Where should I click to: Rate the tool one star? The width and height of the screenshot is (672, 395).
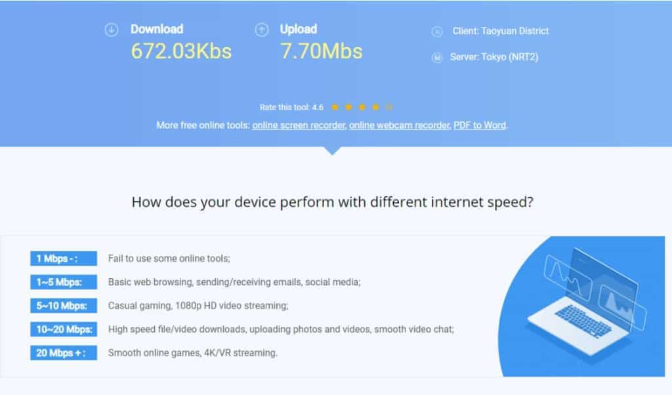(x=335, y=107)
